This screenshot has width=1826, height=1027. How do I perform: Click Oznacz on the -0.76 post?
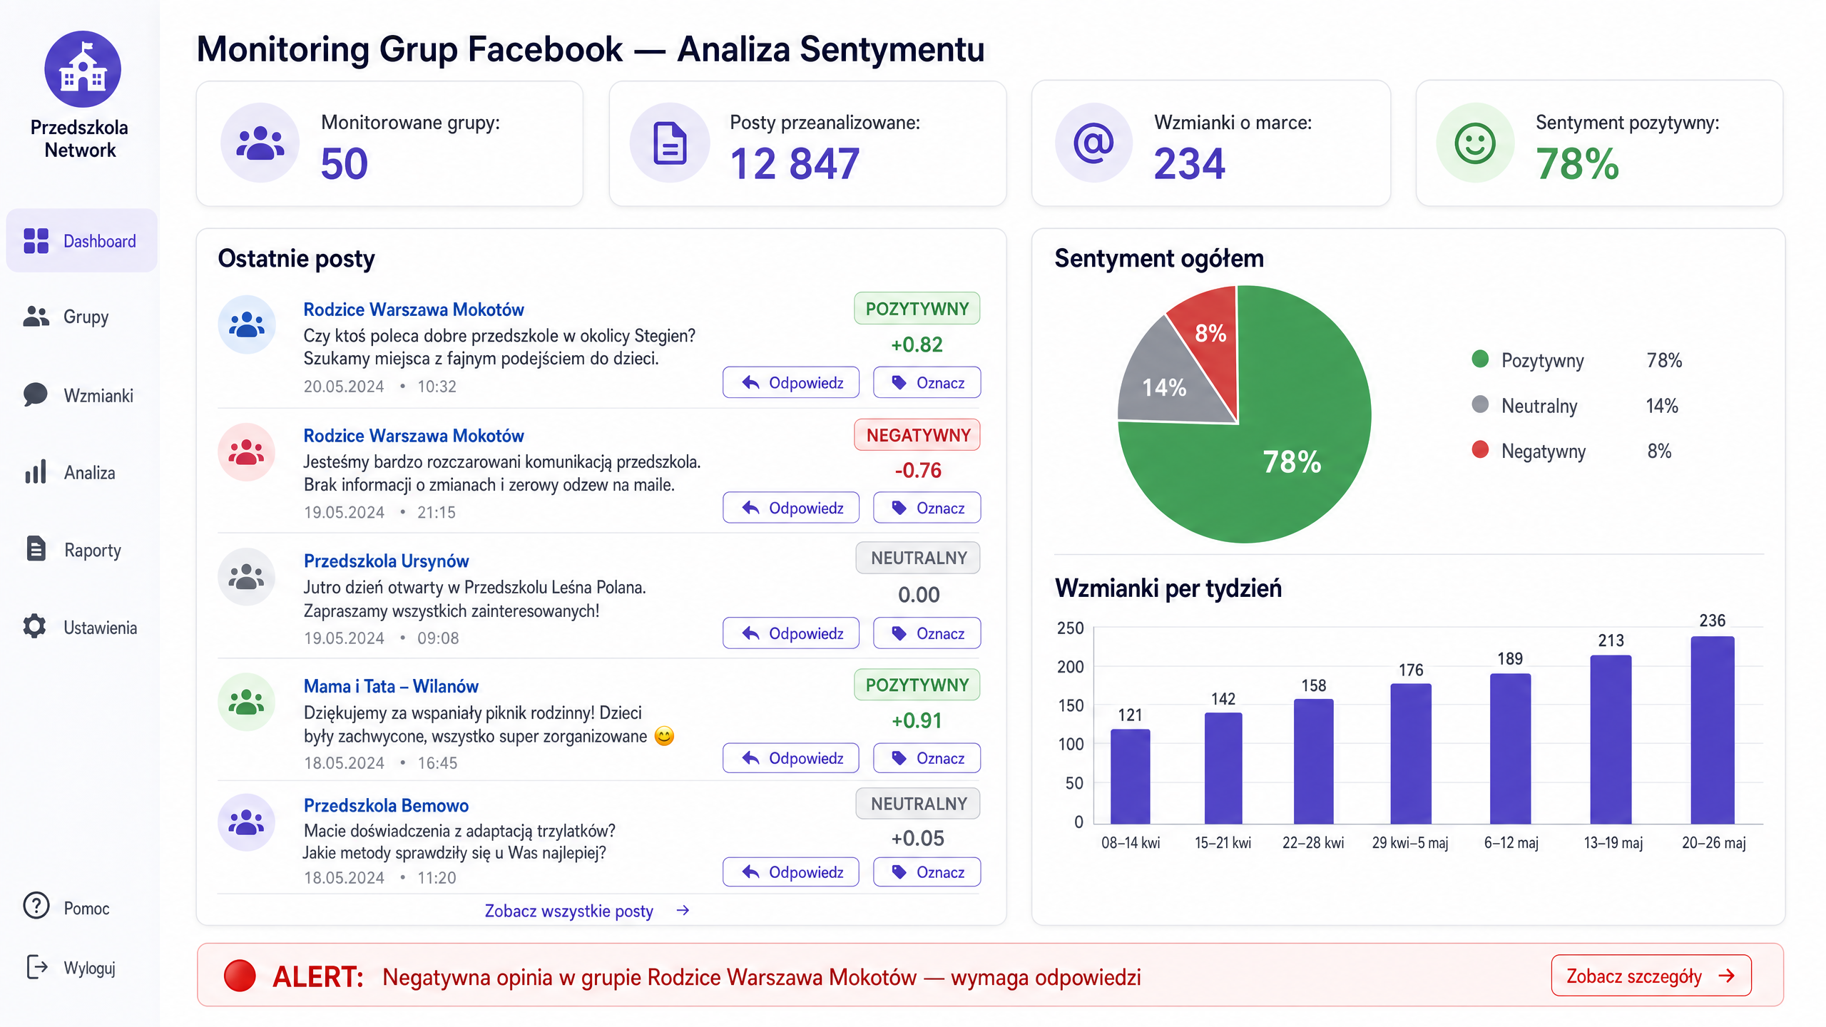tap(927, 508)
